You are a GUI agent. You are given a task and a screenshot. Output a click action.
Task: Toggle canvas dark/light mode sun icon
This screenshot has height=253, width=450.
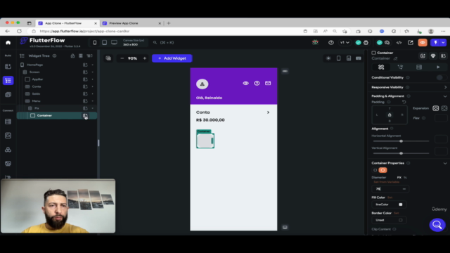pyautogui.click(x=328, y=58)
